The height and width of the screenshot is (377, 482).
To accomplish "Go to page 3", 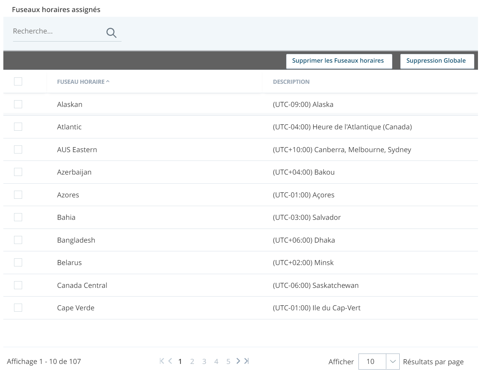I will pos(204,361).
